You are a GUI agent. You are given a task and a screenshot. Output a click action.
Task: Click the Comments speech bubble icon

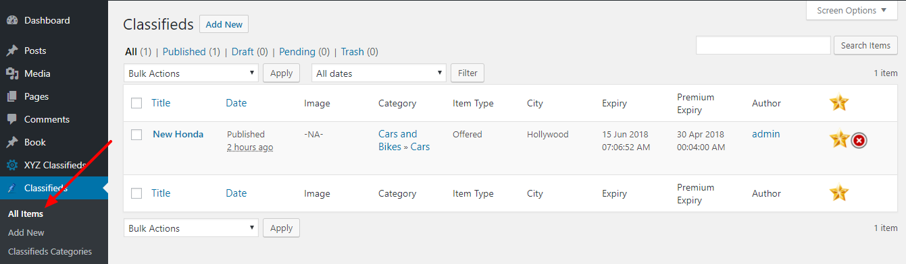point(12,119)
